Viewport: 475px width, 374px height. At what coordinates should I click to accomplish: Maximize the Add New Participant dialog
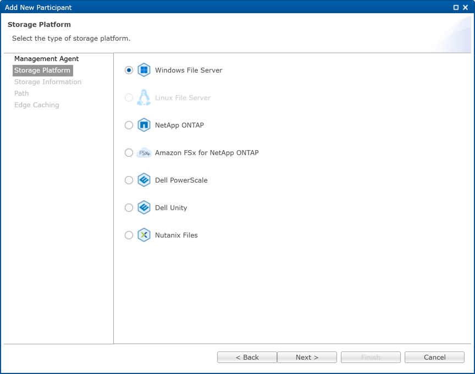tap(456, 7)
